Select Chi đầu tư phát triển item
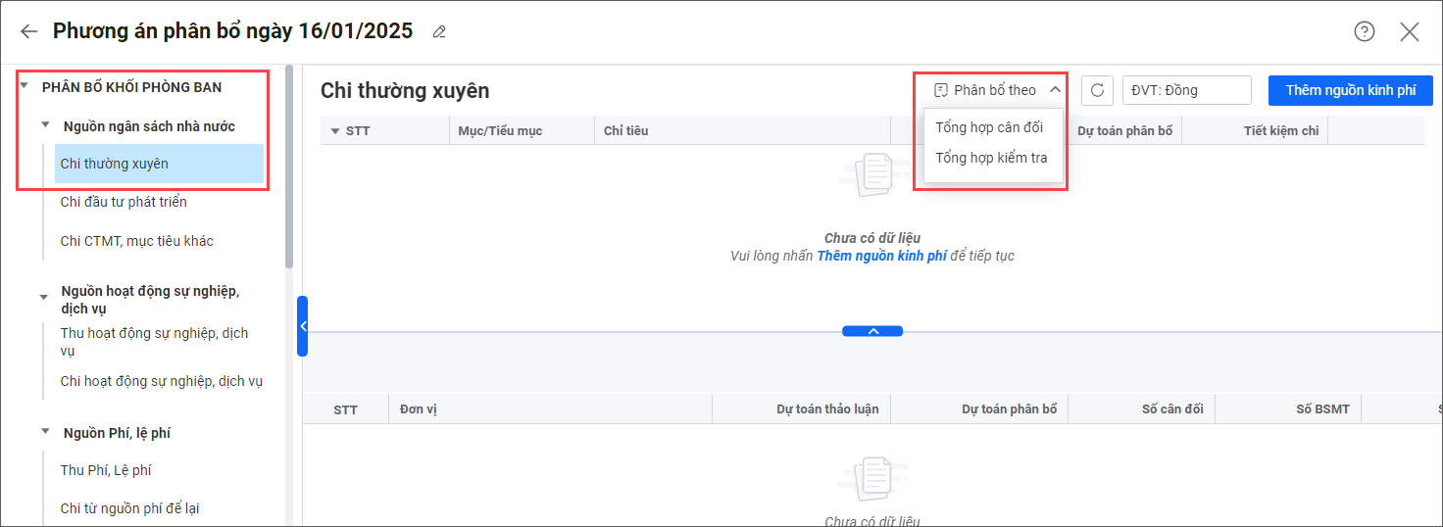1443x527 pixels. pos(124,202)
